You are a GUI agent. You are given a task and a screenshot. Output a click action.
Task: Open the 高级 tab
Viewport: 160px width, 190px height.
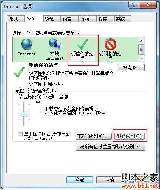coord(121,19)
